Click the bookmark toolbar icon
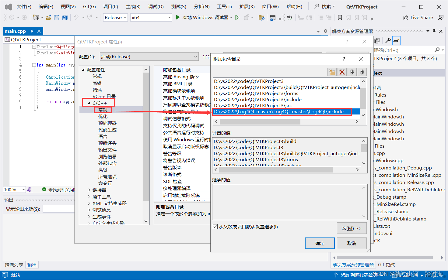The width and height of the screenshot is (448, 280). coord(340,18)
